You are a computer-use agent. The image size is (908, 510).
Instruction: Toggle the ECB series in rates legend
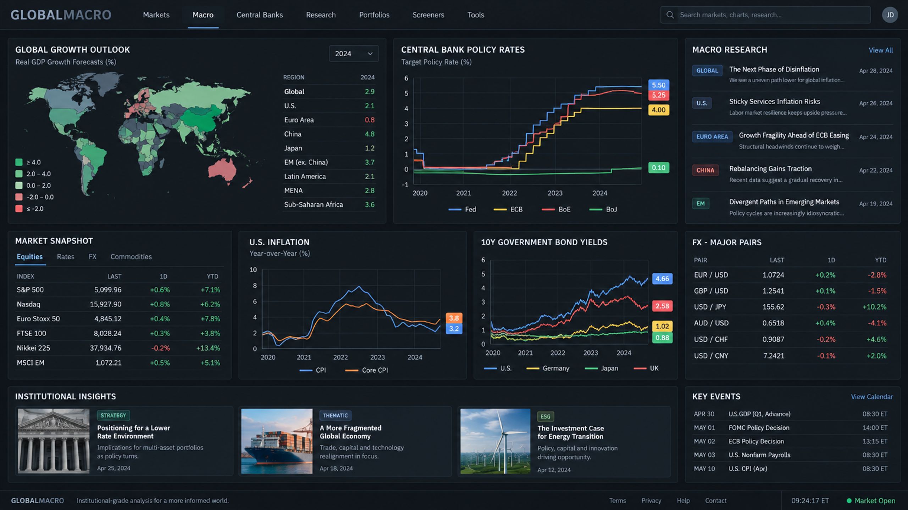(x=508, y=209)
